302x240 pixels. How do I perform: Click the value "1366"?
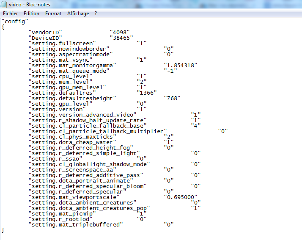pos(147,93)
